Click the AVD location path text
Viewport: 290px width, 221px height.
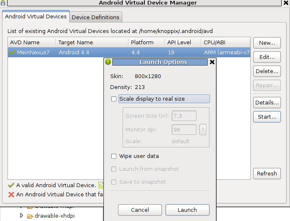click(x=176, y=31)
